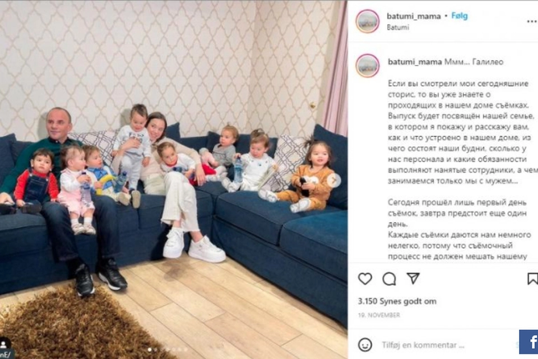Open batumi_mama username in header

414,16
